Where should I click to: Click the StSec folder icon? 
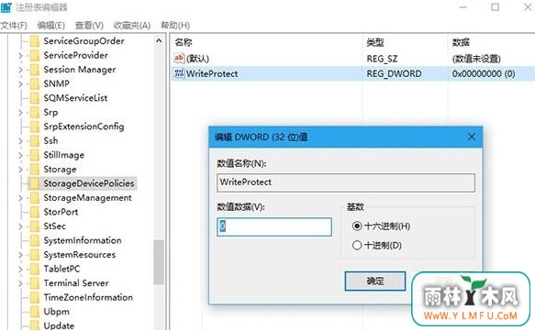[x=35, y=226]
